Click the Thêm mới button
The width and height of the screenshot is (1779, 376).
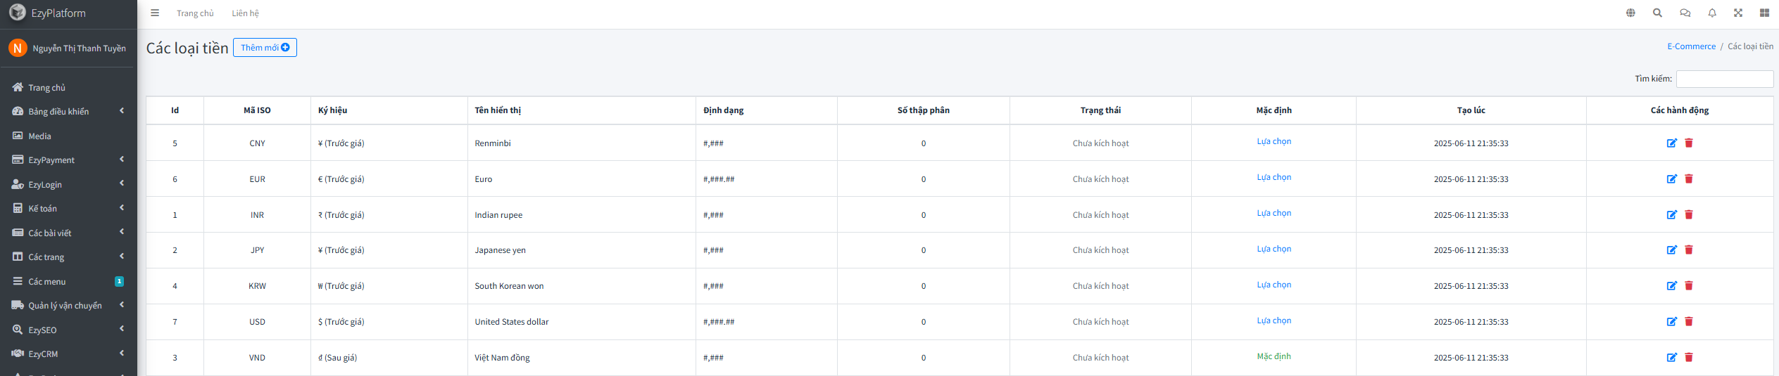[x=265, y=48]
